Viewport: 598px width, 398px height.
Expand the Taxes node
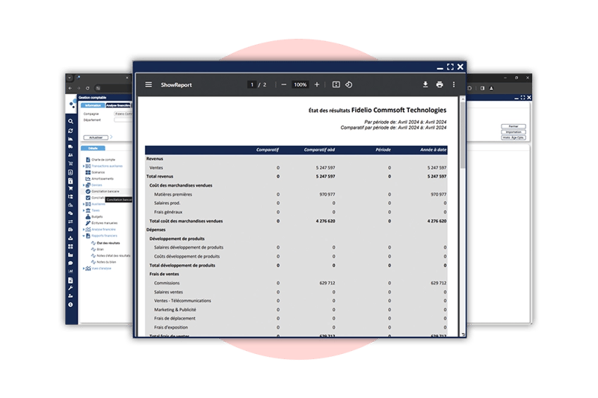pos(84,211)
